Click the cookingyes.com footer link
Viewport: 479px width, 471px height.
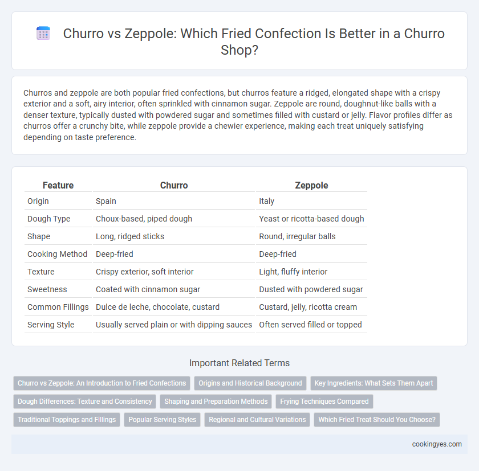pyautogui.click(x=437, y=444)
